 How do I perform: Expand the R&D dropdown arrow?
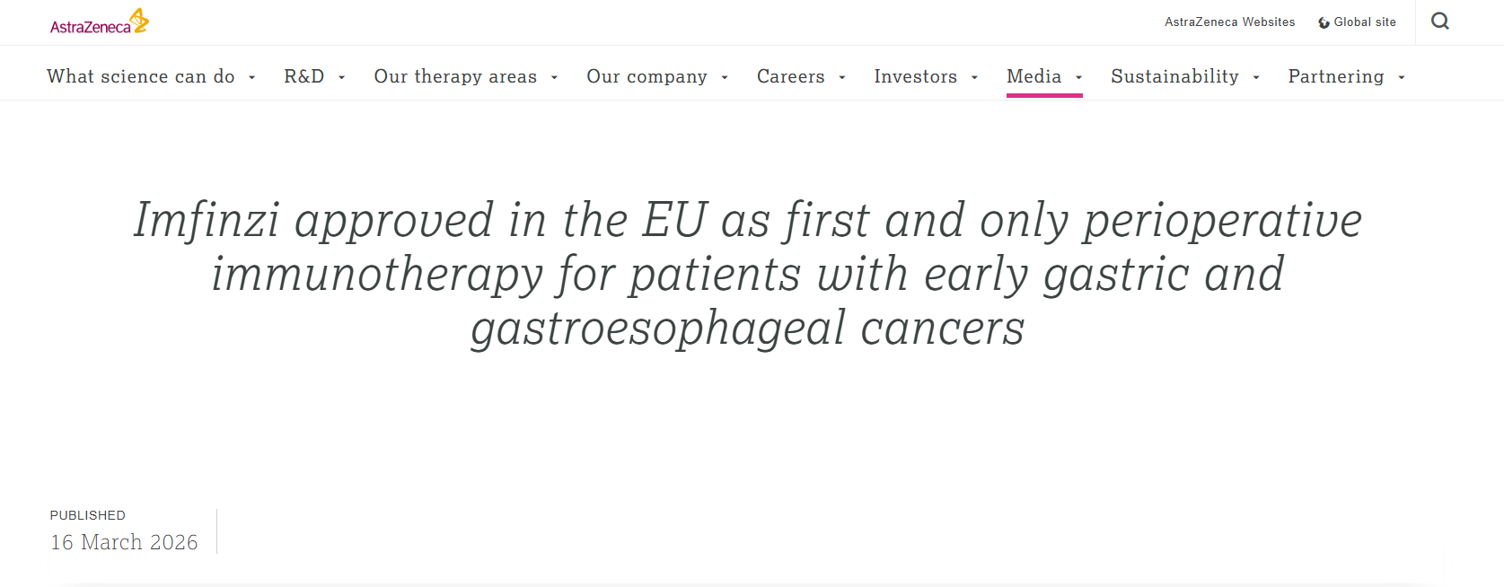(342, 78)
